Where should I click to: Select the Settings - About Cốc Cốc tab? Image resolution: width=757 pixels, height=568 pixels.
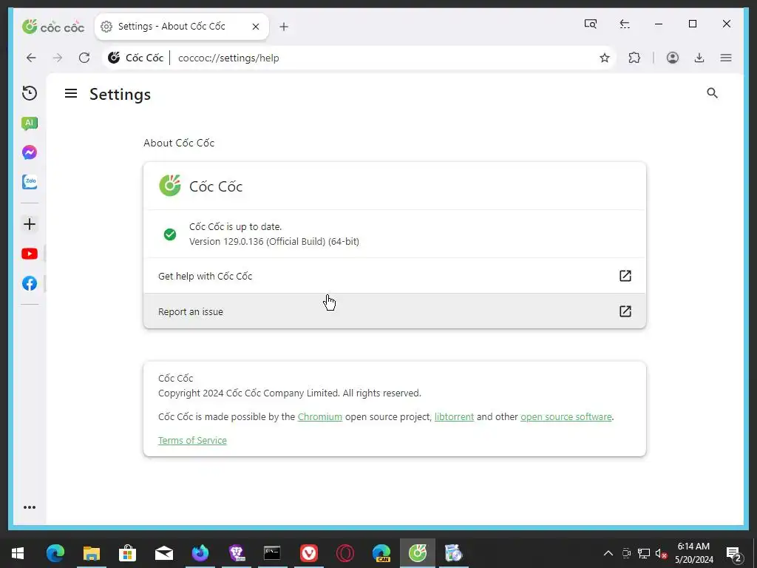(x=182, y=27)
